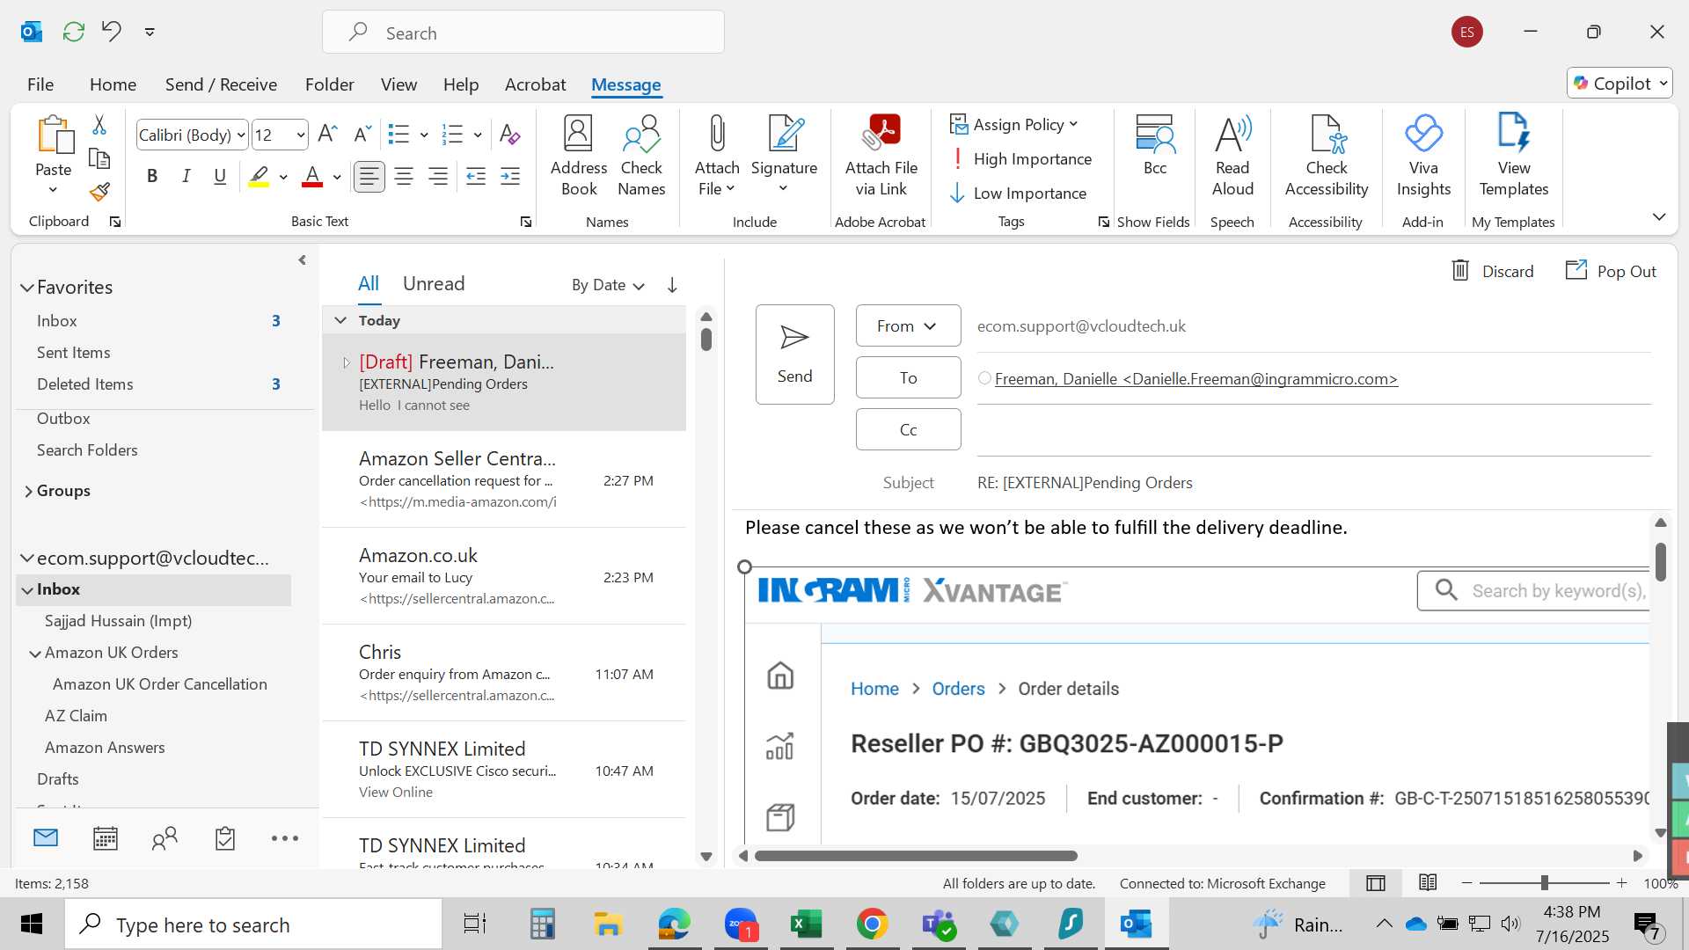Collapse the Today message group
Image resolution: width=1689 pixels, height=950 pixels.
pyautogui.click(x=340, y=320)
